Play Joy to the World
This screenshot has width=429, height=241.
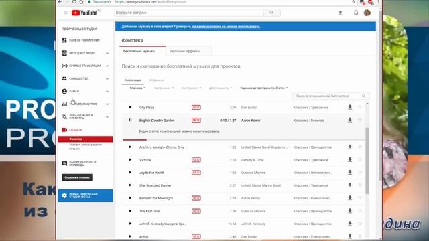tap(130, 173)
